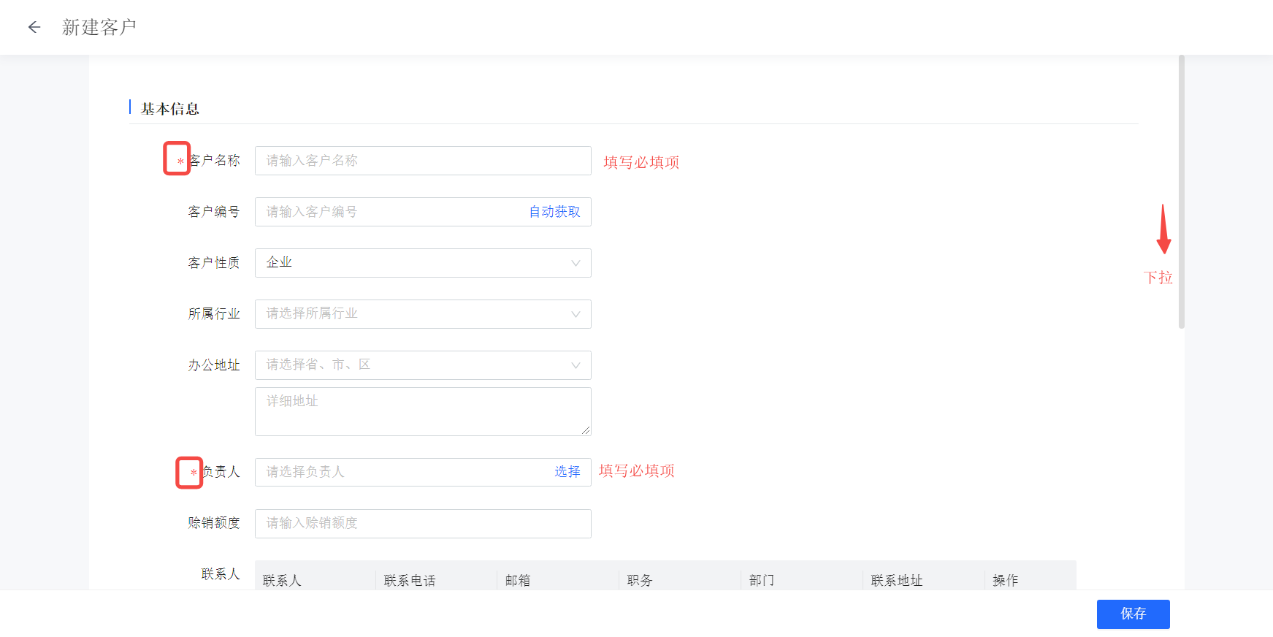Click the 邮箱 column header
Screen dimensions: 1273x637
click(x=518, y=581)
